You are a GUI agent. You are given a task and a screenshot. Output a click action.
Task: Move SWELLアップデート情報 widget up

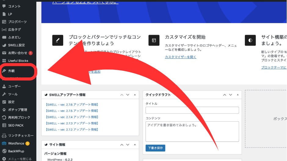click(122, 95)
